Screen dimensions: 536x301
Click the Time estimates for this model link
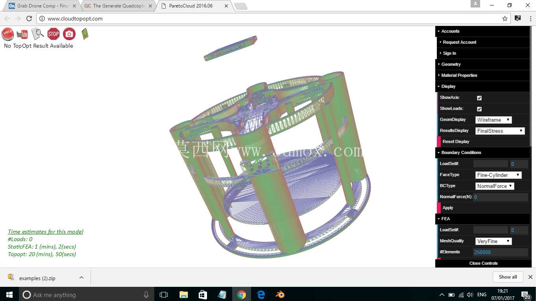pos(46,232)
